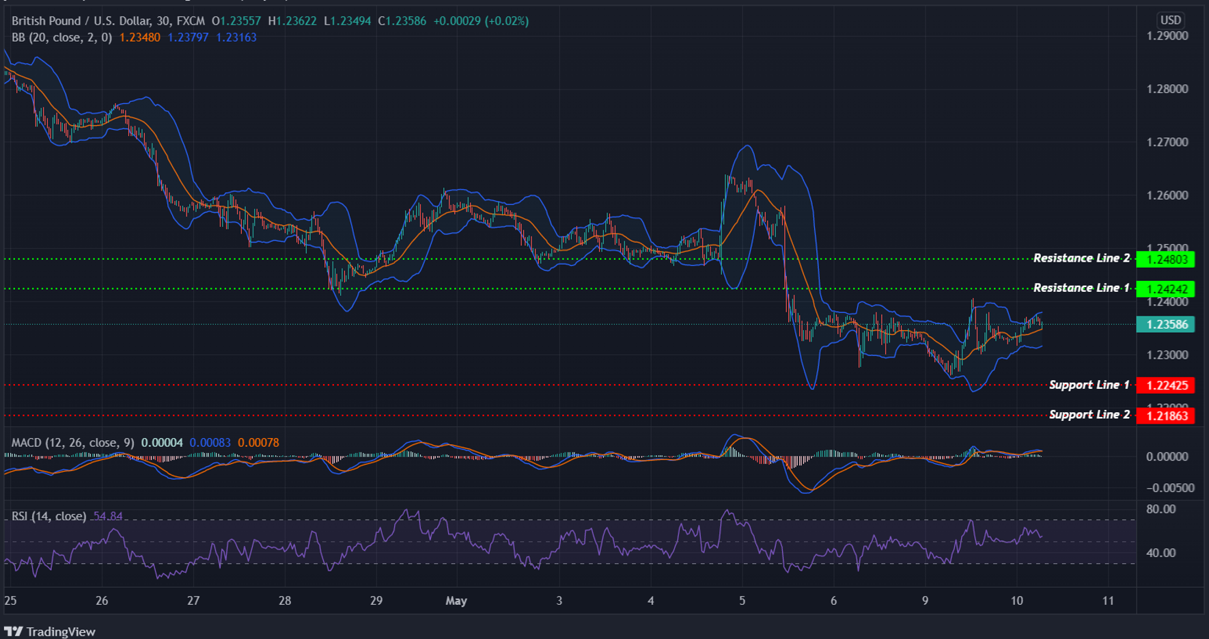Click the May label on the date axis
The height and width of the screenshot is (639, 1209).
tap(456, 601)
